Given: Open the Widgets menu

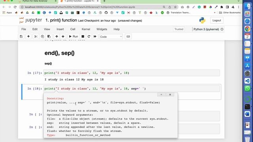Looking at the screenshot, I should pyautogui.click(x=102, y=29).
